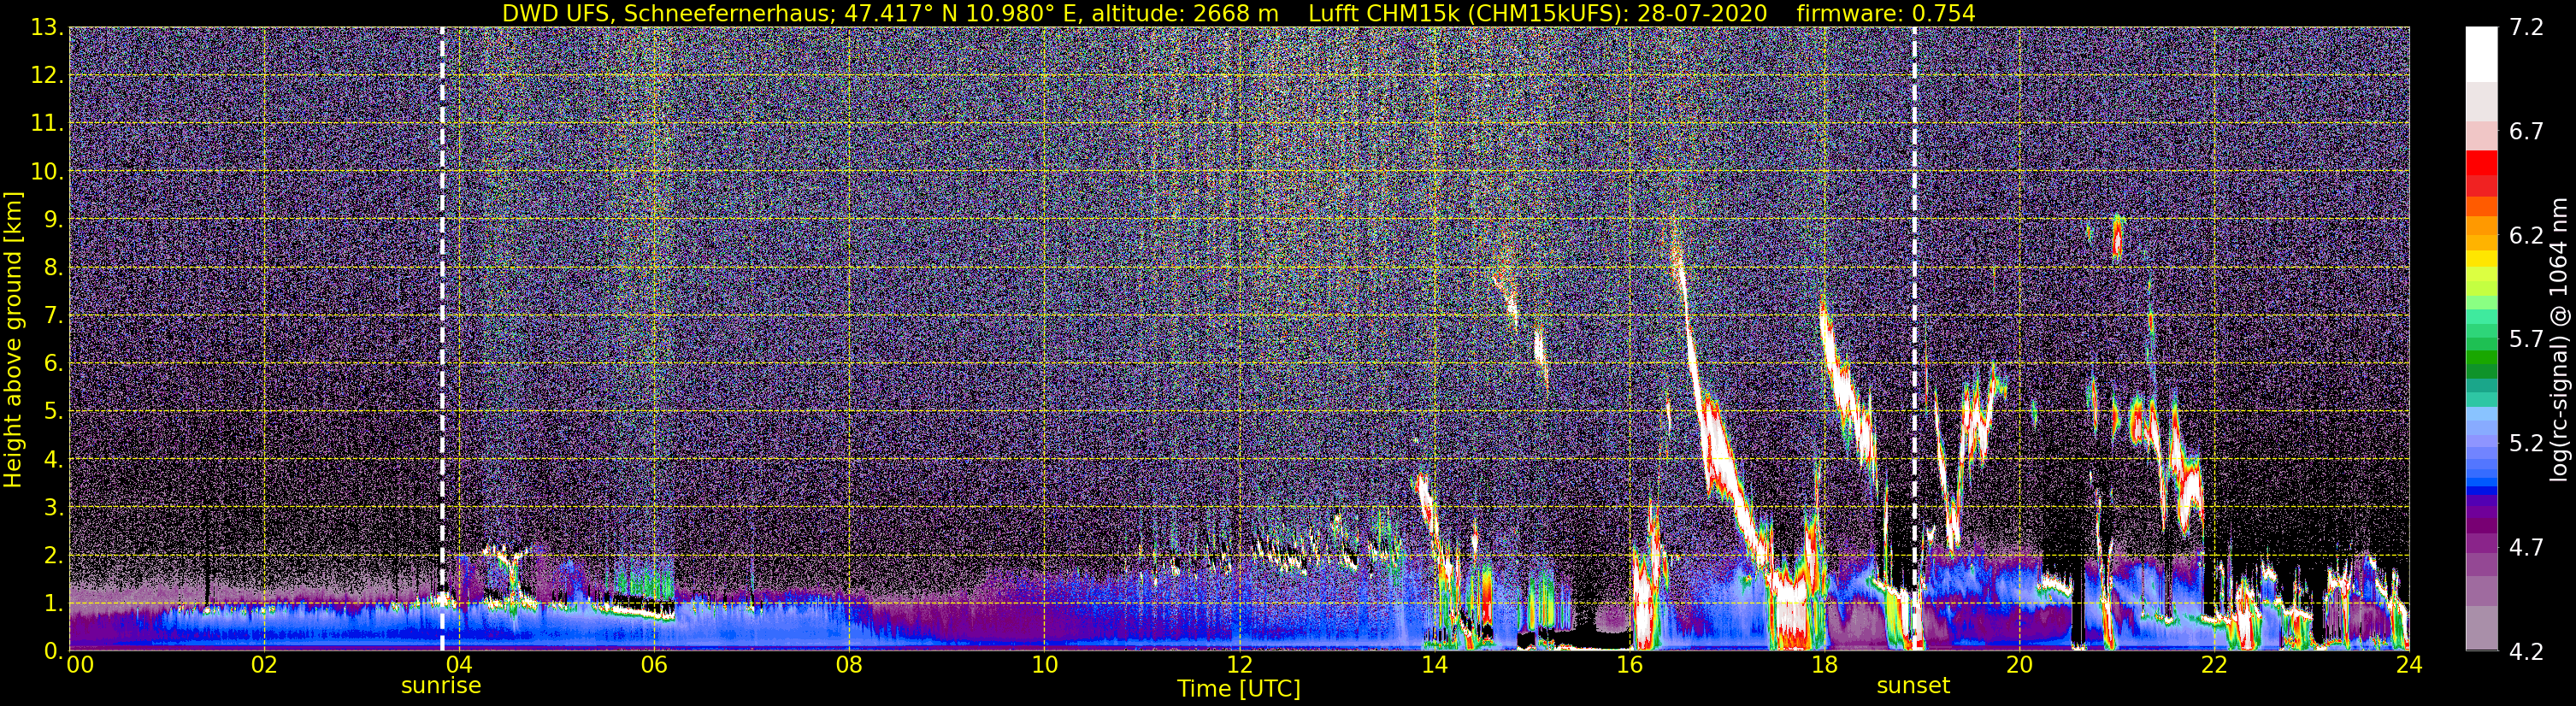Click the "11." height axis tick label
Screen dimensions: 2576x706
(48, 123)
